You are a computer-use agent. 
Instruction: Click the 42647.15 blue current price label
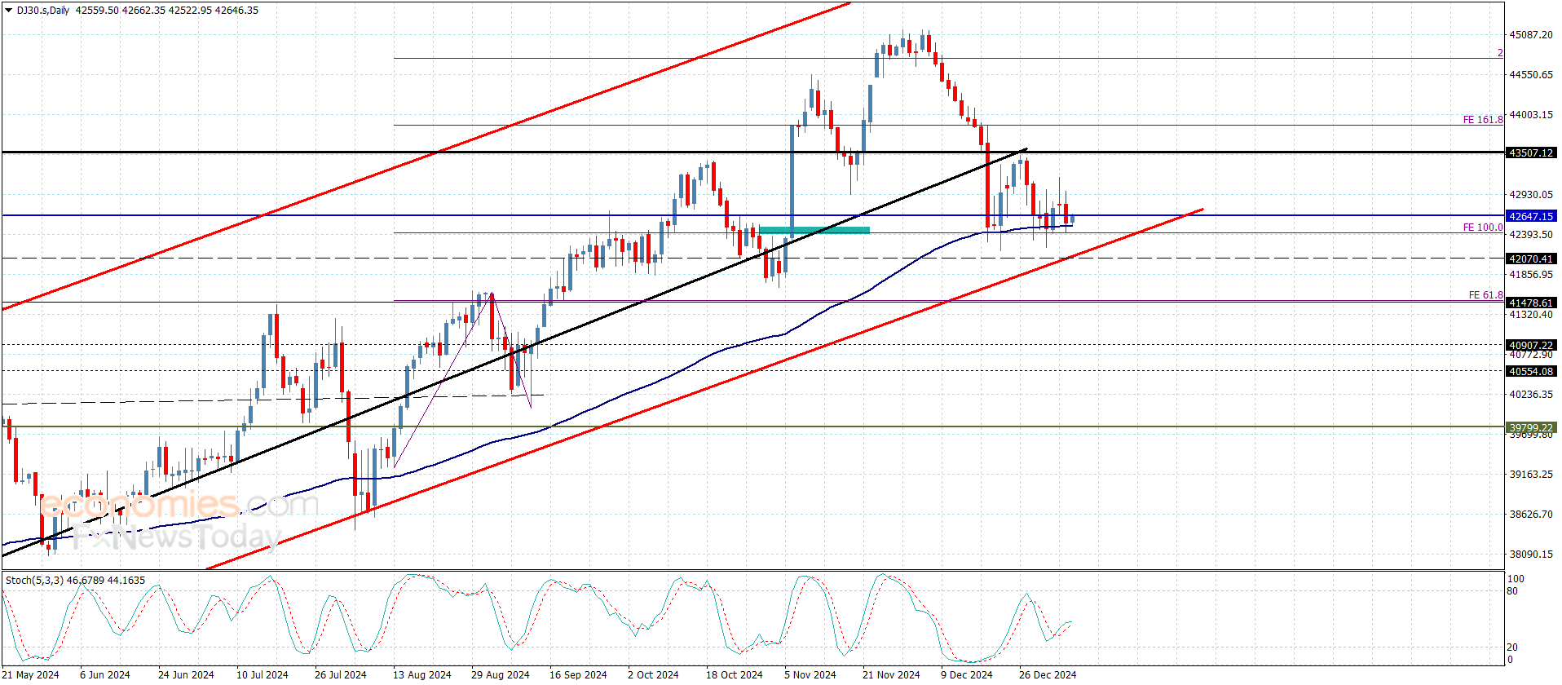pyautogui.click(x=1531, y=216)
